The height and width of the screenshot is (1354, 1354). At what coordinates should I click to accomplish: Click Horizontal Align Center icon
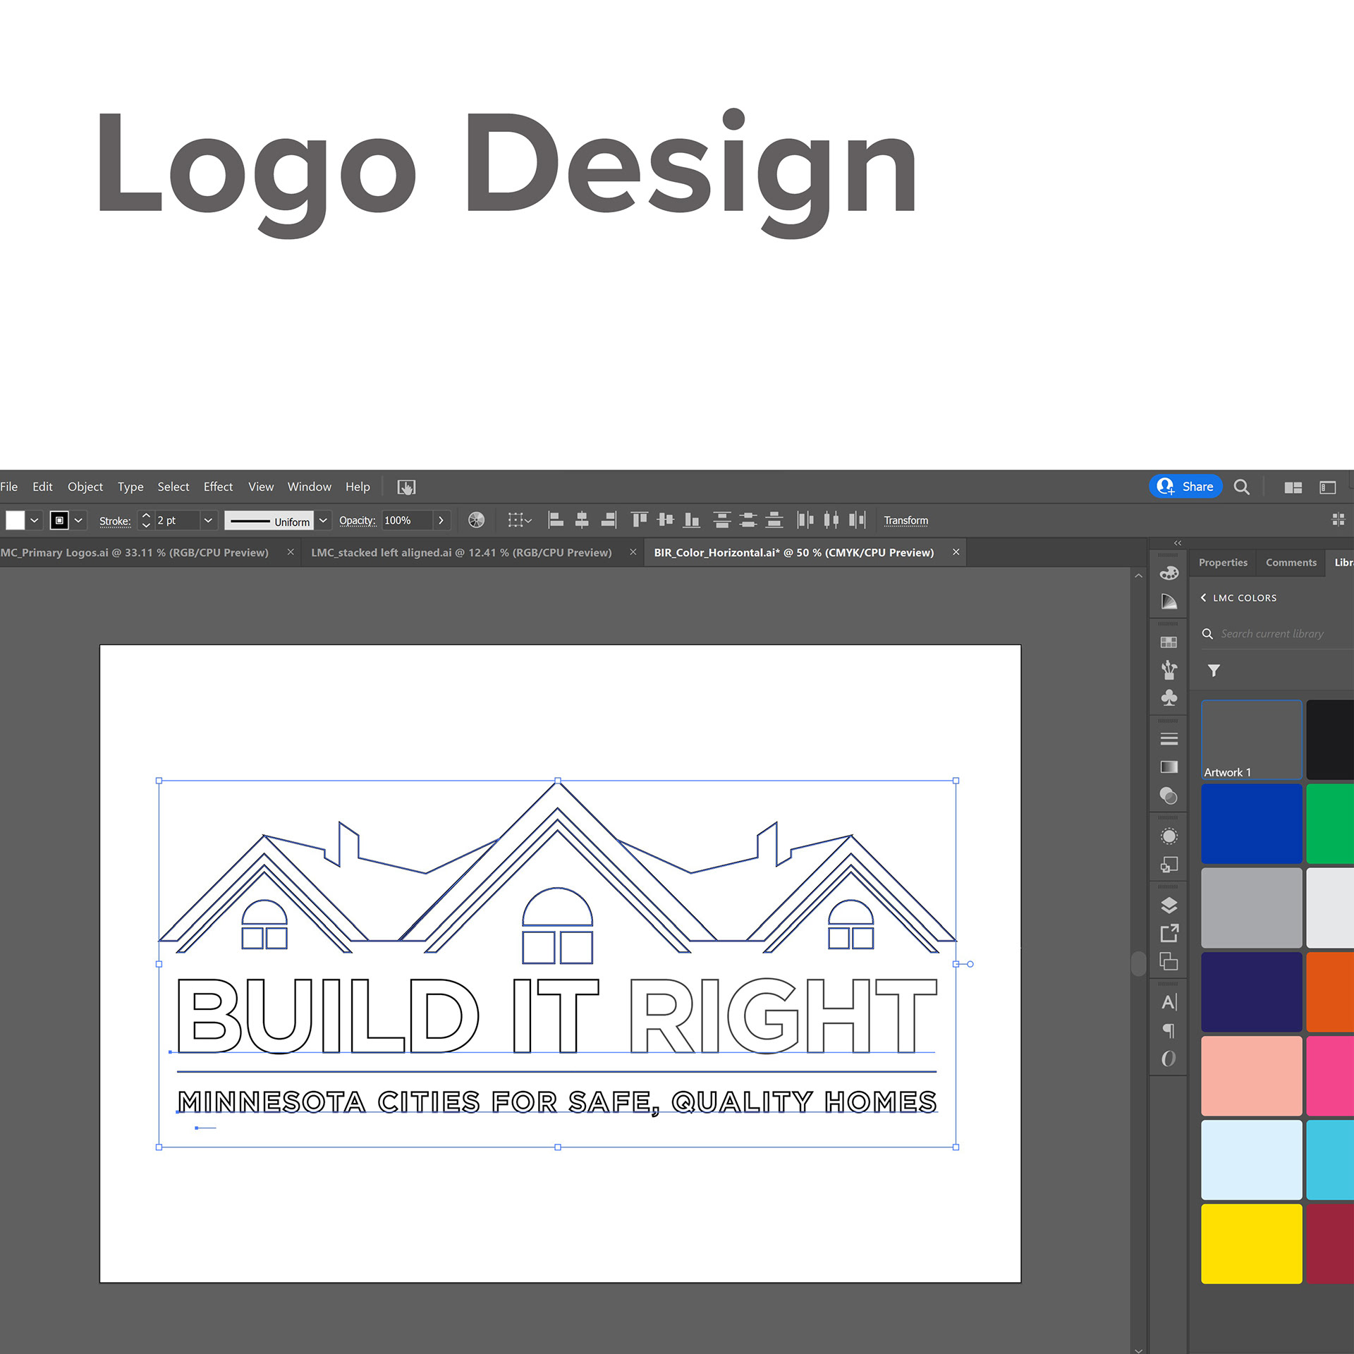point(582,520)
